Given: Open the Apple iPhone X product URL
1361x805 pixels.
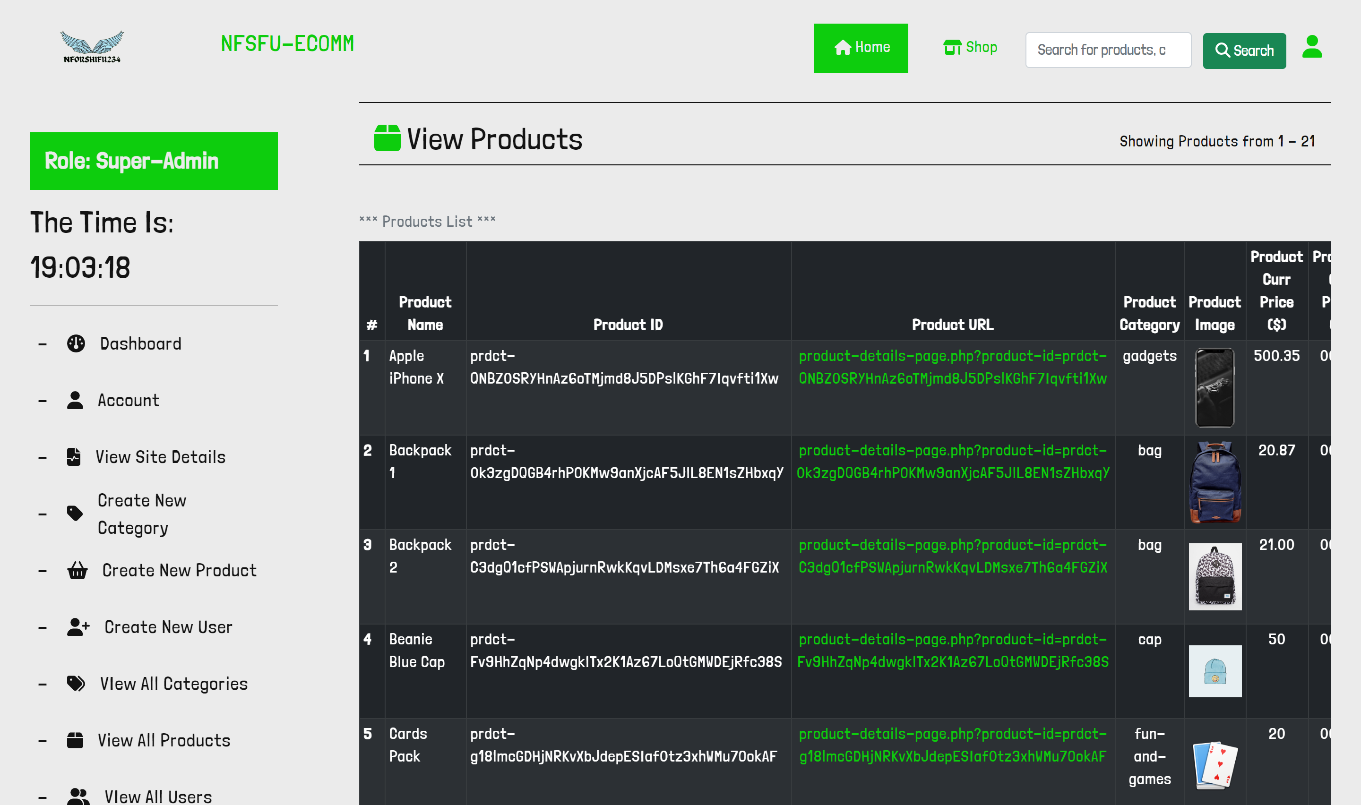Looking at the screenshot, I should point(953,367).
